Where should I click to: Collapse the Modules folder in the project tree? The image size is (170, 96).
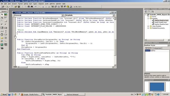coord(148,19)
